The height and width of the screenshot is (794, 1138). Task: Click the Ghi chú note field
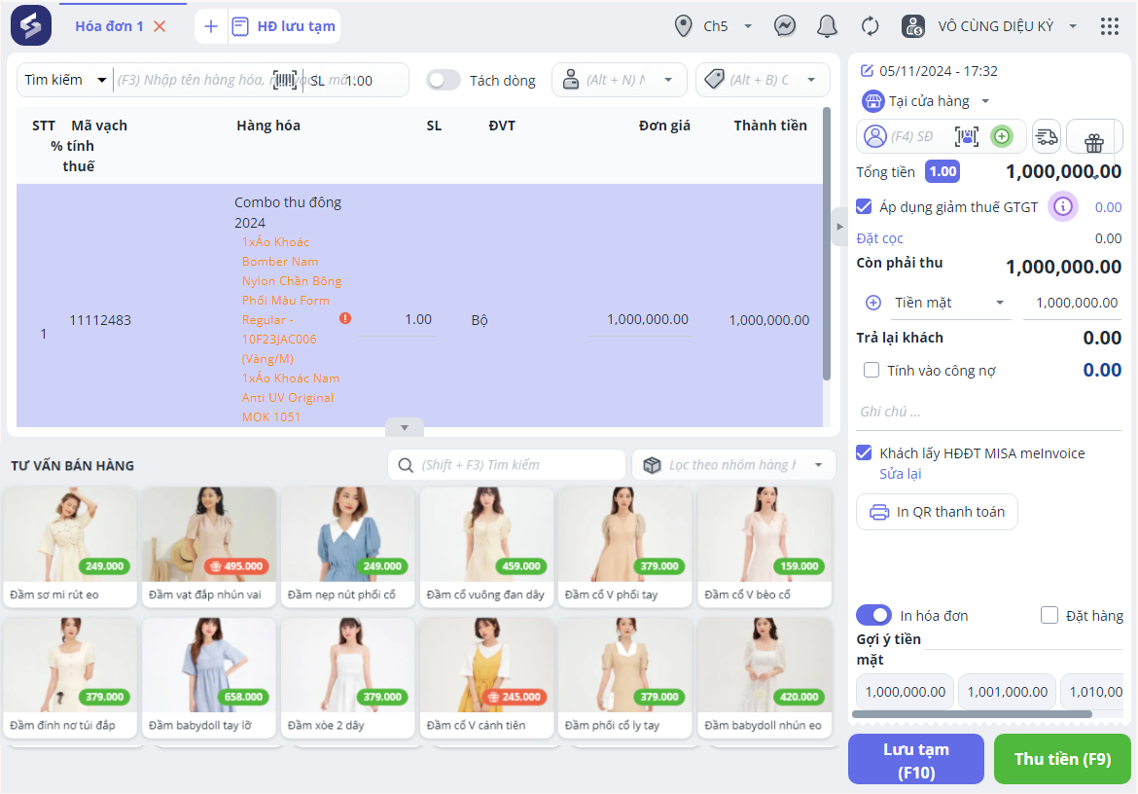[988, 412]
